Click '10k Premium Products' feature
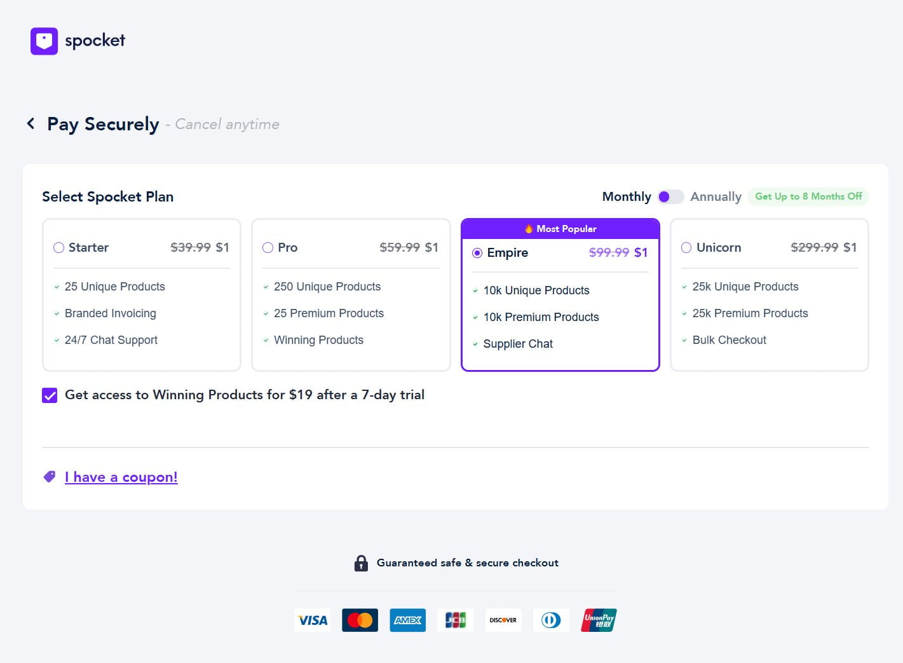The image size is (903, 663). [x=541, y=317]
